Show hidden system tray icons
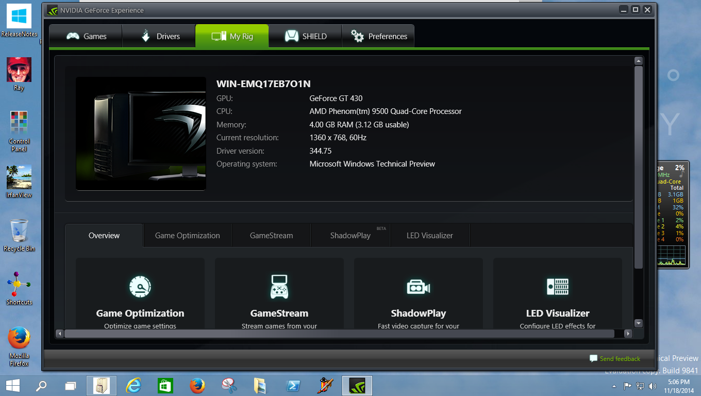The width and height of the screenshot is (701, 396). 613,386
